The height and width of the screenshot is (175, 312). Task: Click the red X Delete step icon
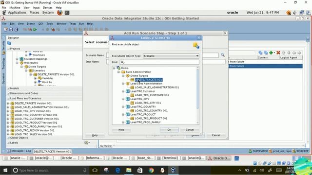278,53
